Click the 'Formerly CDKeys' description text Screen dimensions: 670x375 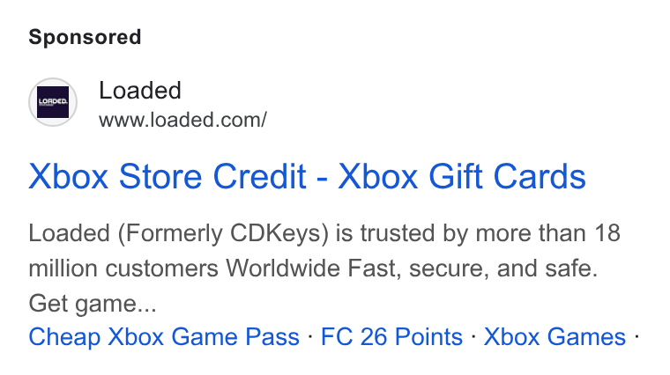click(223, 233)
